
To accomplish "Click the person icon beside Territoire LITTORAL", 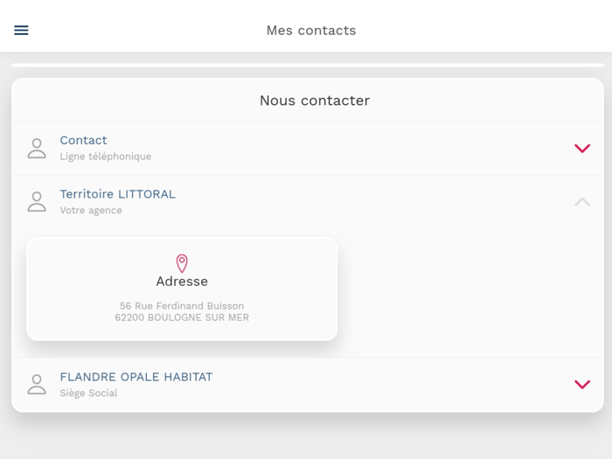I will pyautogui.click(x=37, y=202).
